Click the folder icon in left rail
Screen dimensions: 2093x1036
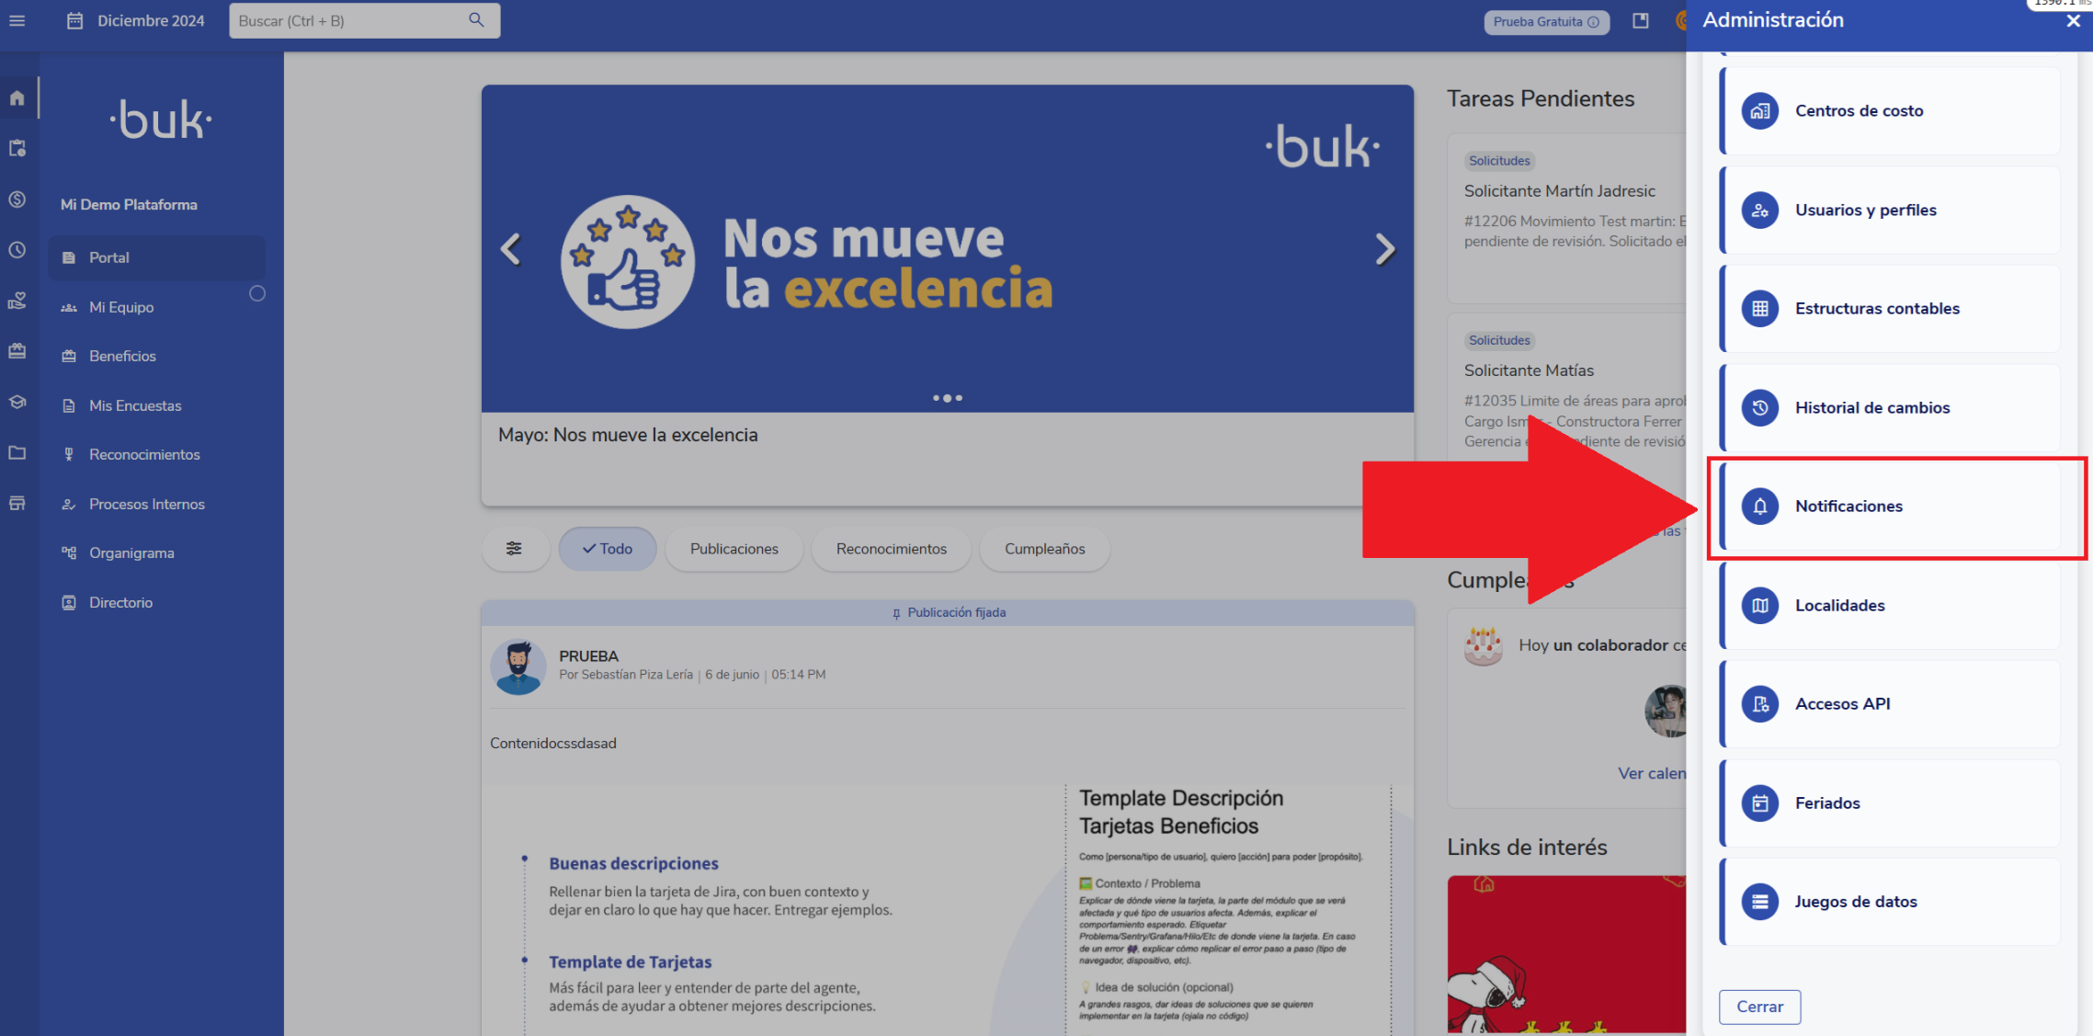[x=17, y=452]
